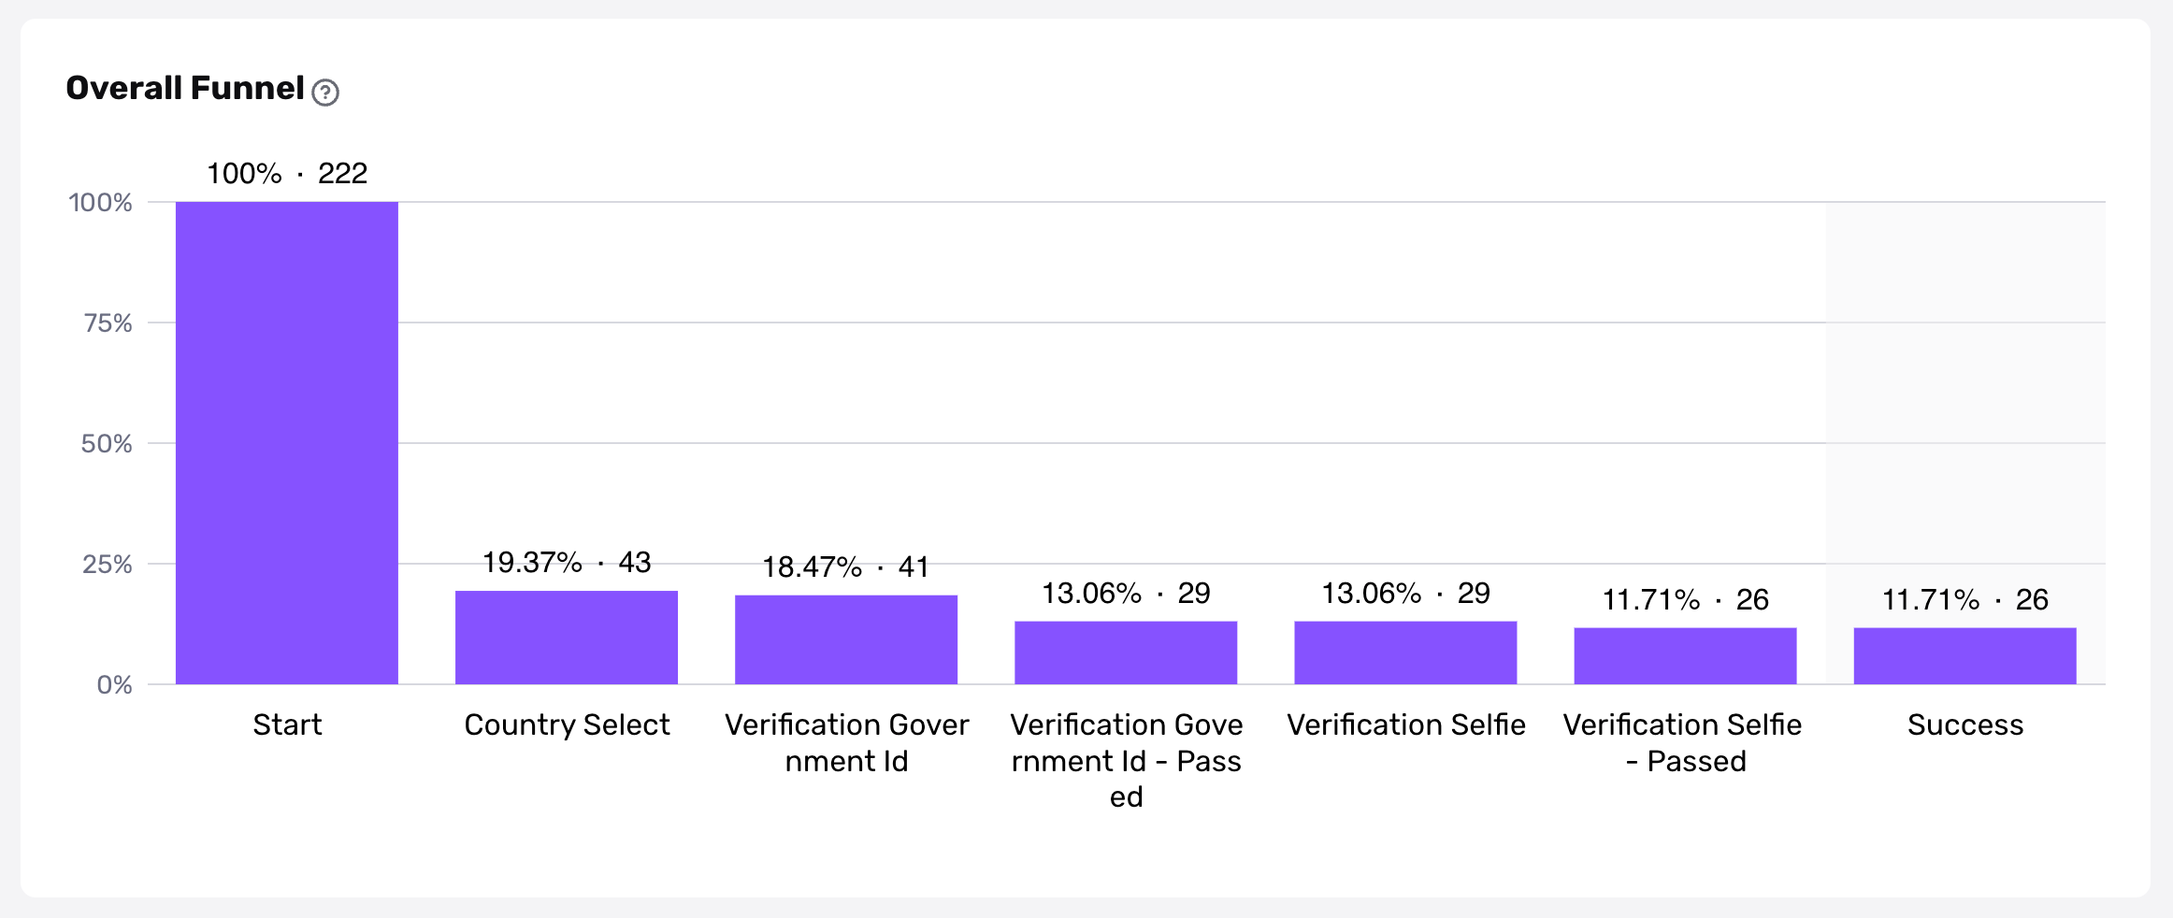This screenshot has width=2173, height=918.
Task: Click the Start axis label
Action: (x=287, y=724)
